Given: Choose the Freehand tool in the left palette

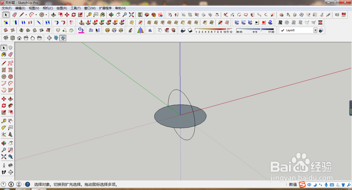Looking at the screenshot, I should click(x=11, y=63).
